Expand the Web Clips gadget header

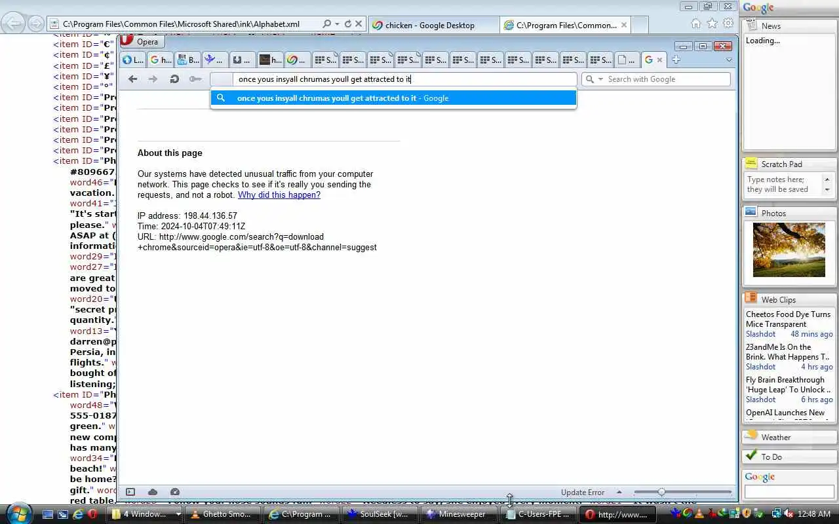[x=789, y=299]
